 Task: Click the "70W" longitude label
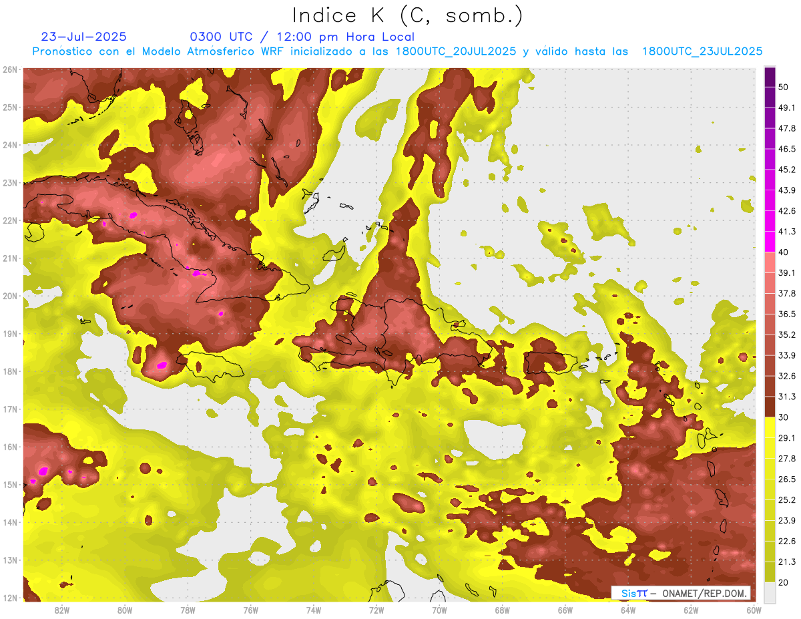coord(439,610)
